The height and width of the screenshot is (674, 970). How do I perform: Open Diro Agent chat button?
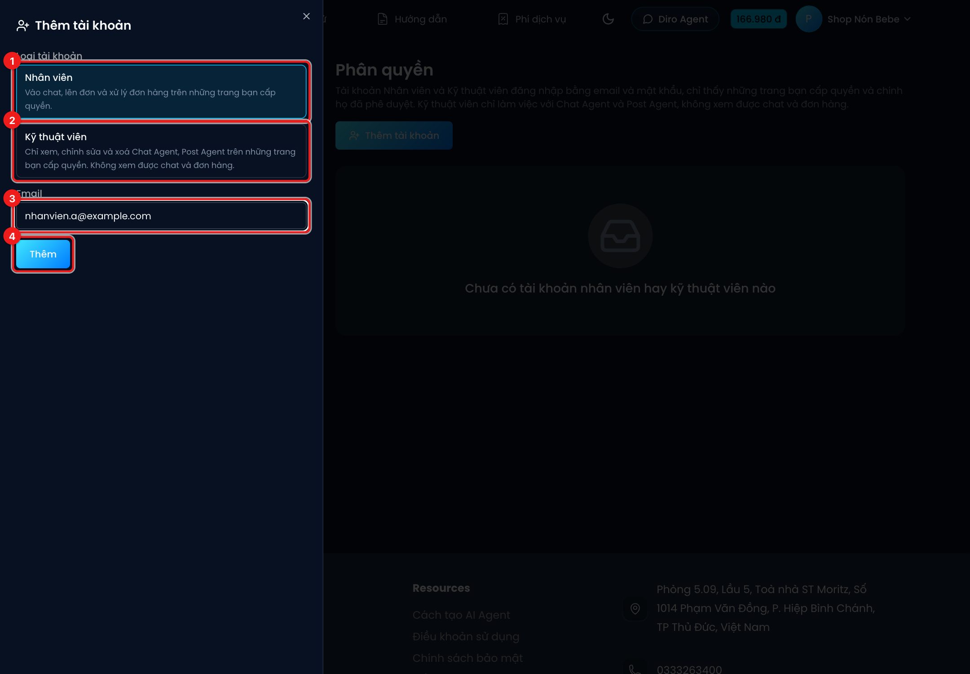pyautogui.click(x=675, y=19)
